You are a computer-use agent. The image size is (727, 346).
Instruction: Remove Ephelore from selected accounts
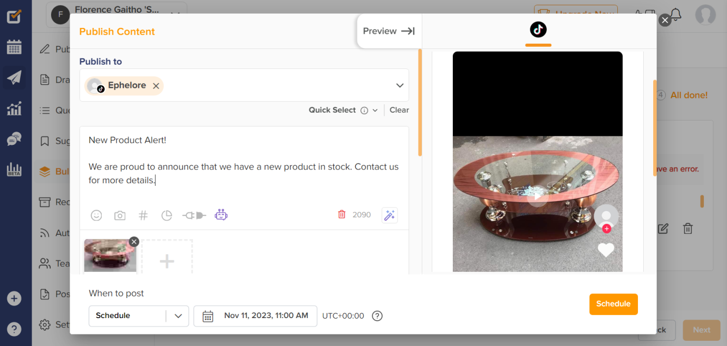tap(156, 86)
